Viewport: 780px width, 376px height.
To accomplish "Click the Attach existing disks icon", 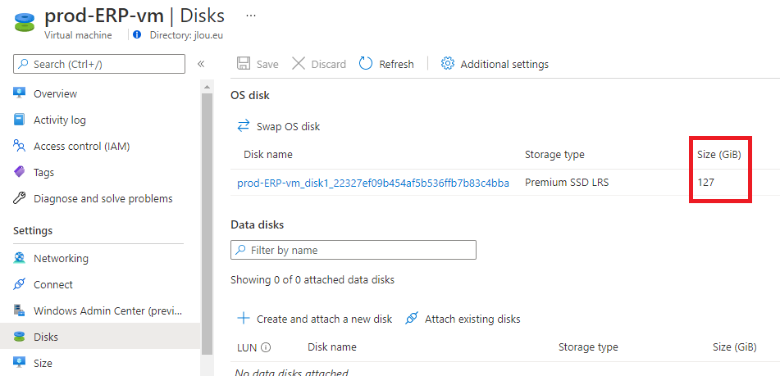I will click(x=412, y=319).
